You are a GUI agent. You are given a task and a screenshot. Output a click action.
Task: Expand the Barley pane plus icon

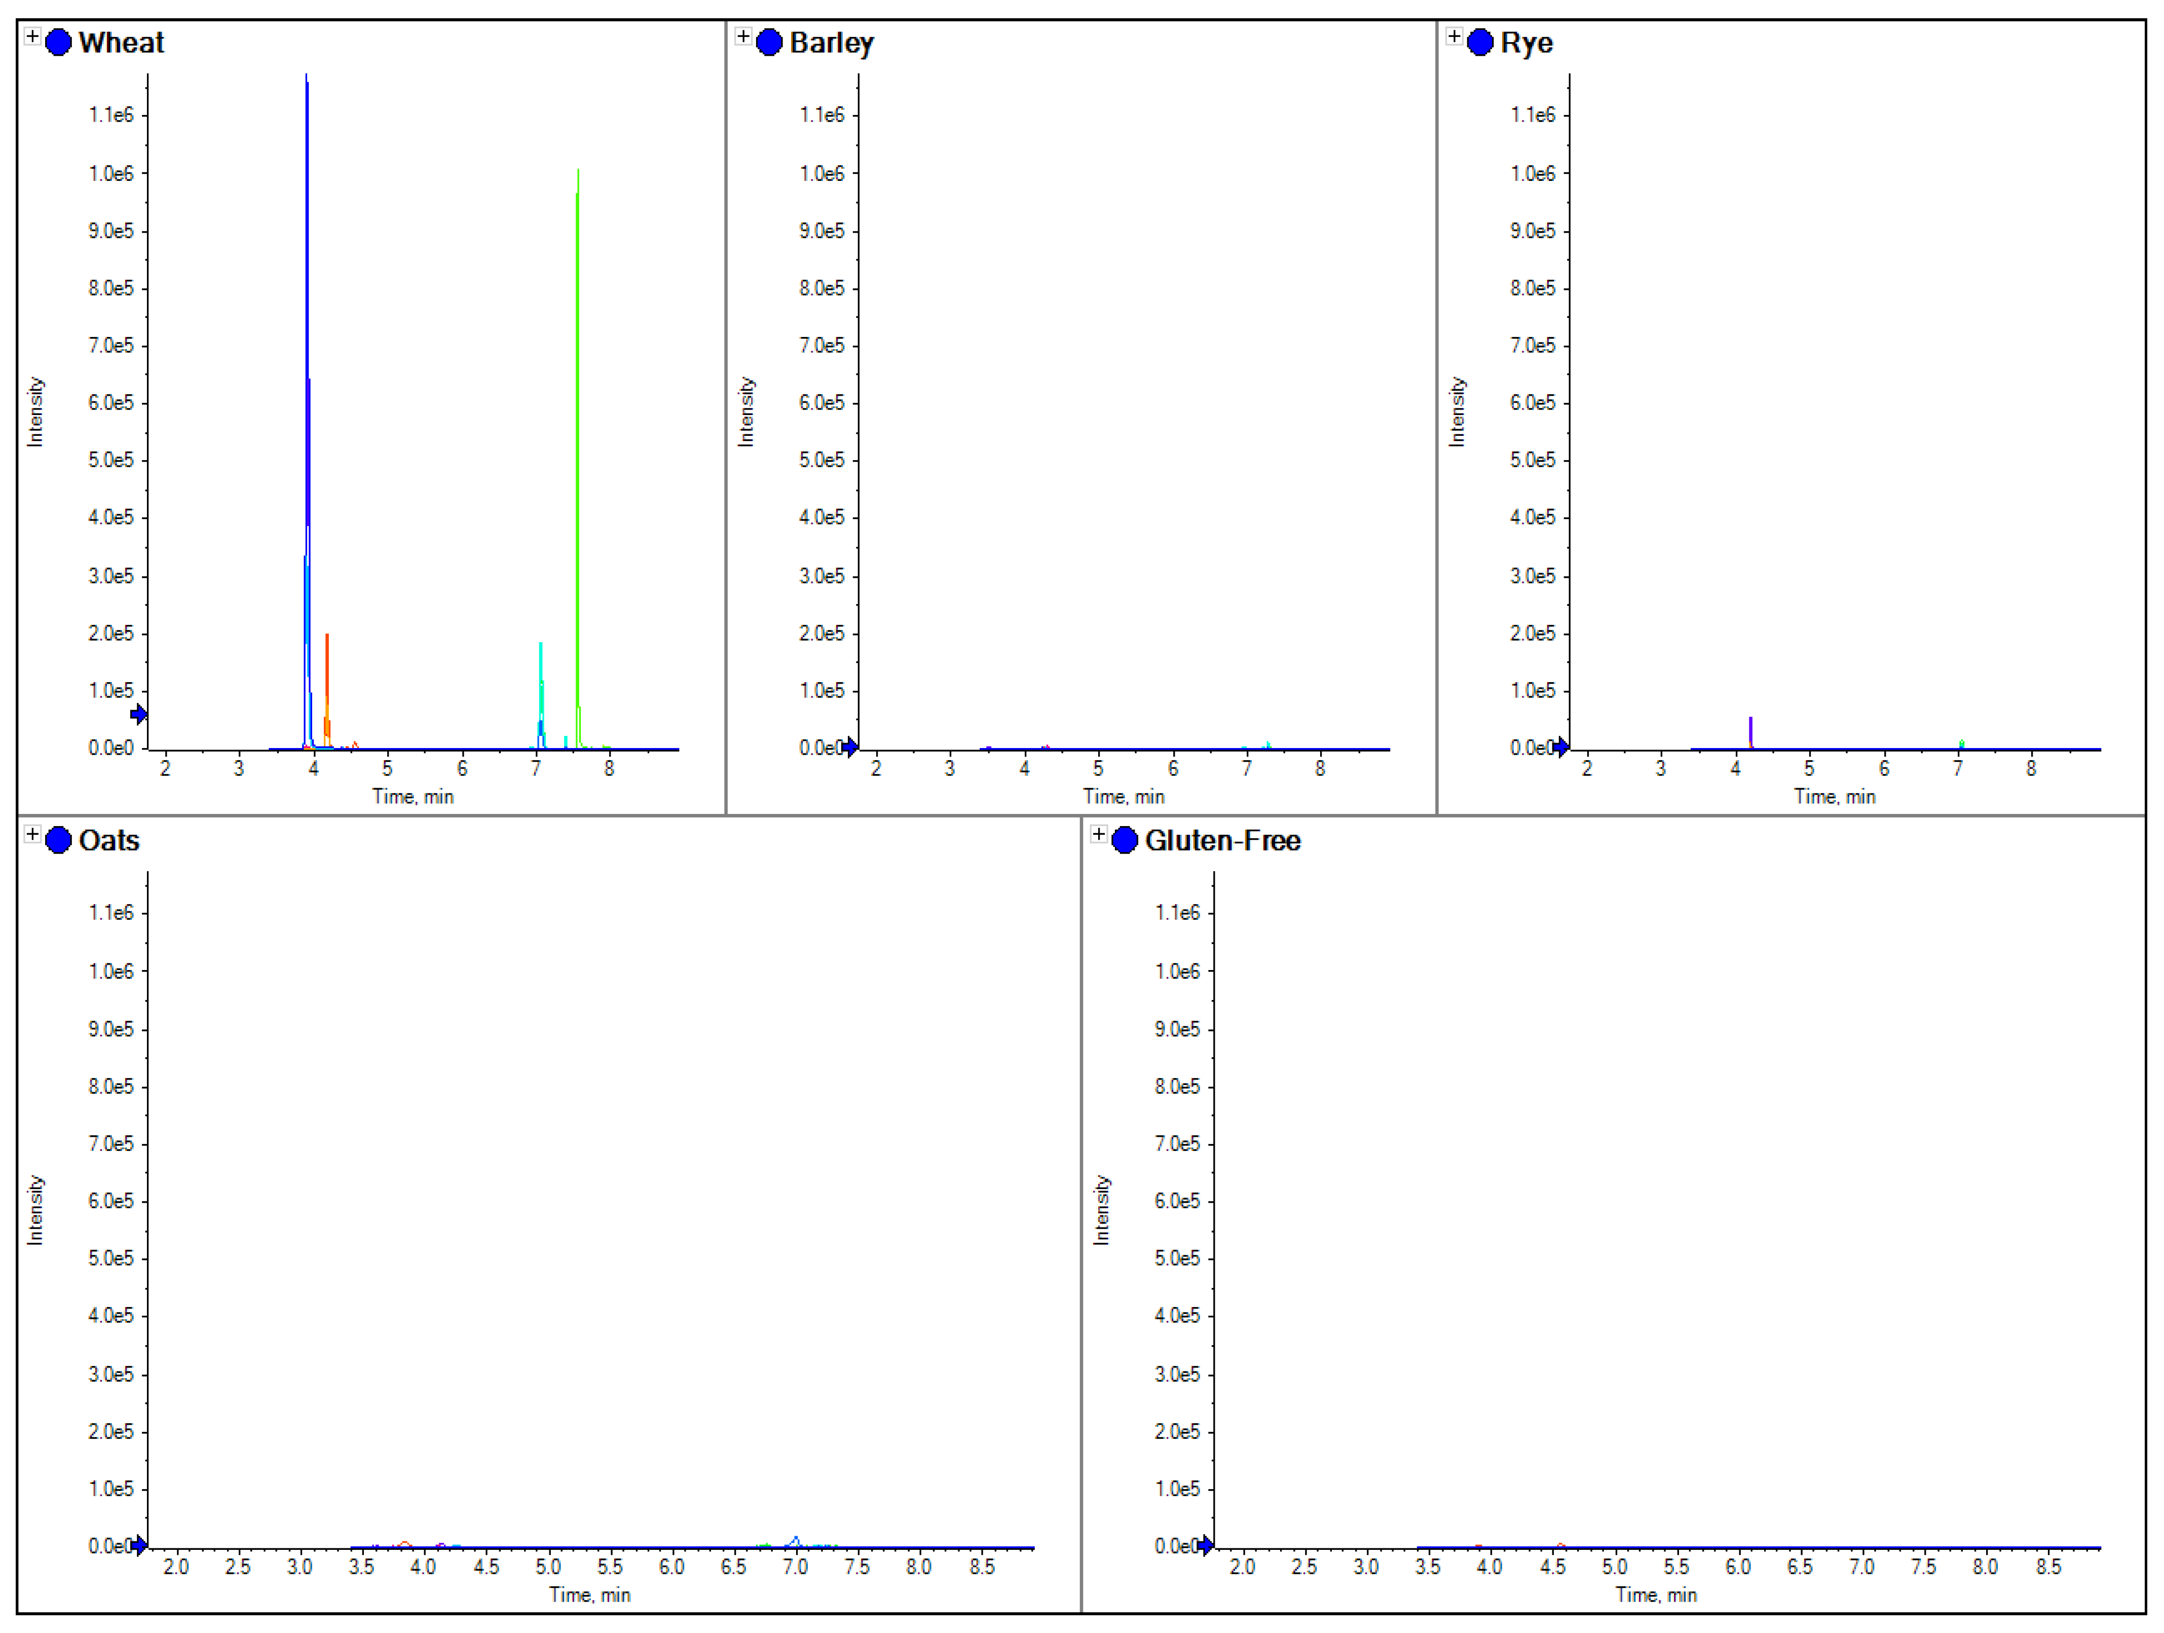[x=743, y=37]
